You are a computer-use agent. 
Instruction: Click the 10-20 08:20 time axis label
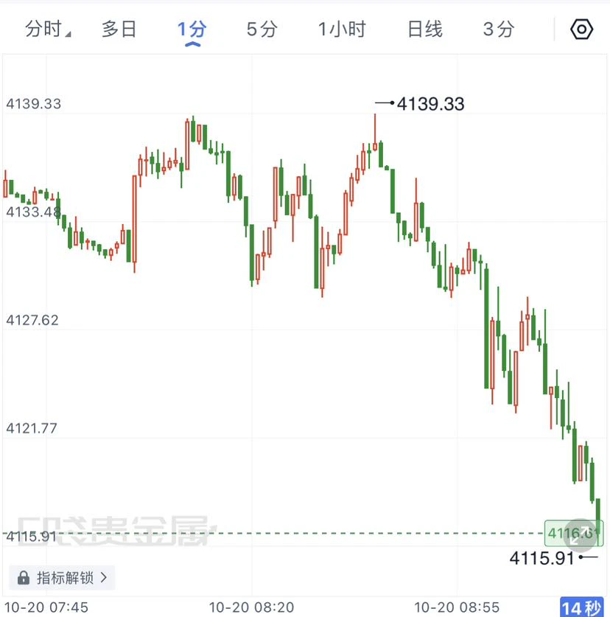point(251,607)
